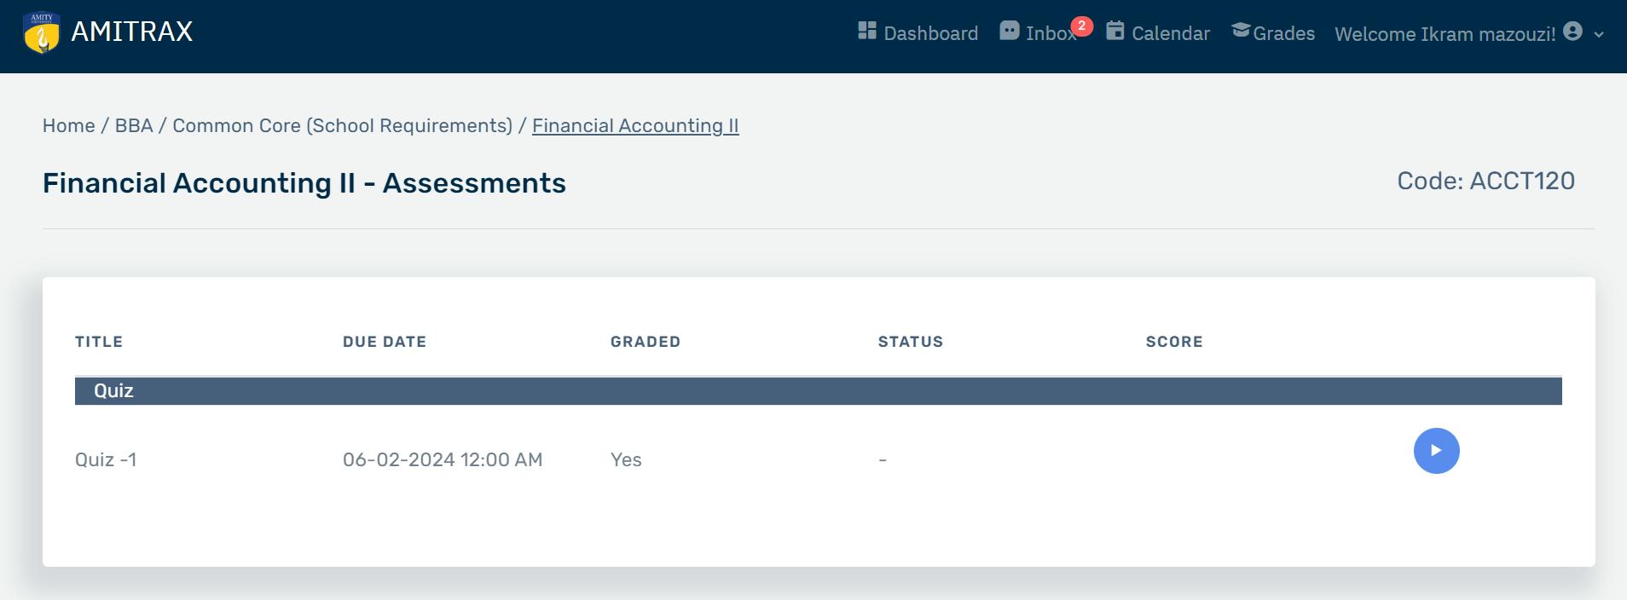Image resolution: width=1627 pixels, height=600 pixels.
Task: Click the Amity University shield logo
Action: pyautogui.click(x=41, y=32)
